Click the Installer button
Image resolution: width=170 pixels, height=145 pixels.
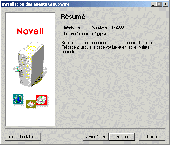point(122,137)
